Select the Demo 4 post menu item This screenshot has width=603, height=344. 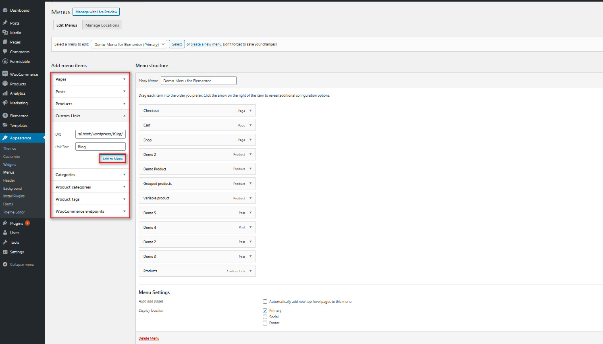coord(197,227)
